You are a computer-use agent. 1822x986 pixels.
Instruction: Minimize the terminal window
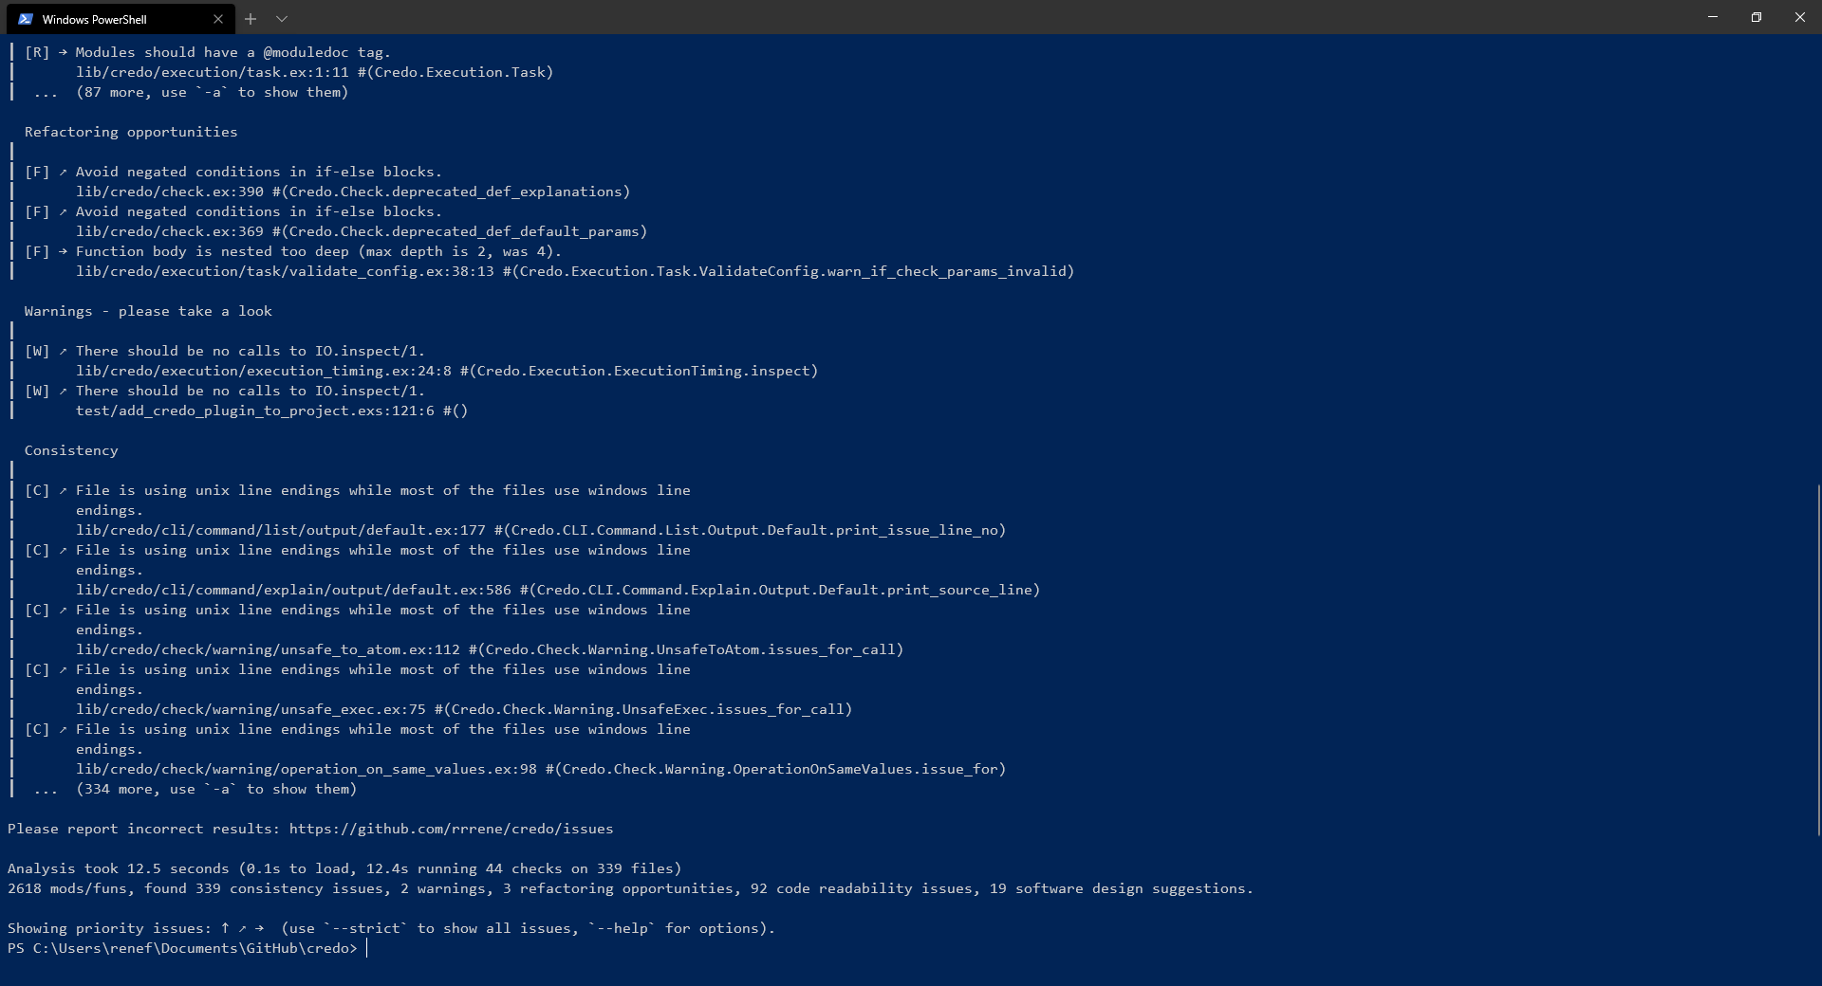(1713, 17)
